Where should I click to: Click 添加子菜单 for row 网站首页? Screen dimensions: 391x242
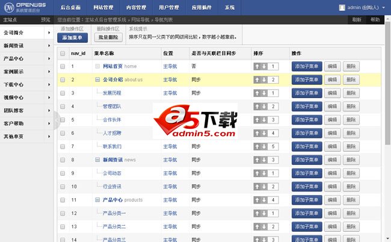coord(307,66)
